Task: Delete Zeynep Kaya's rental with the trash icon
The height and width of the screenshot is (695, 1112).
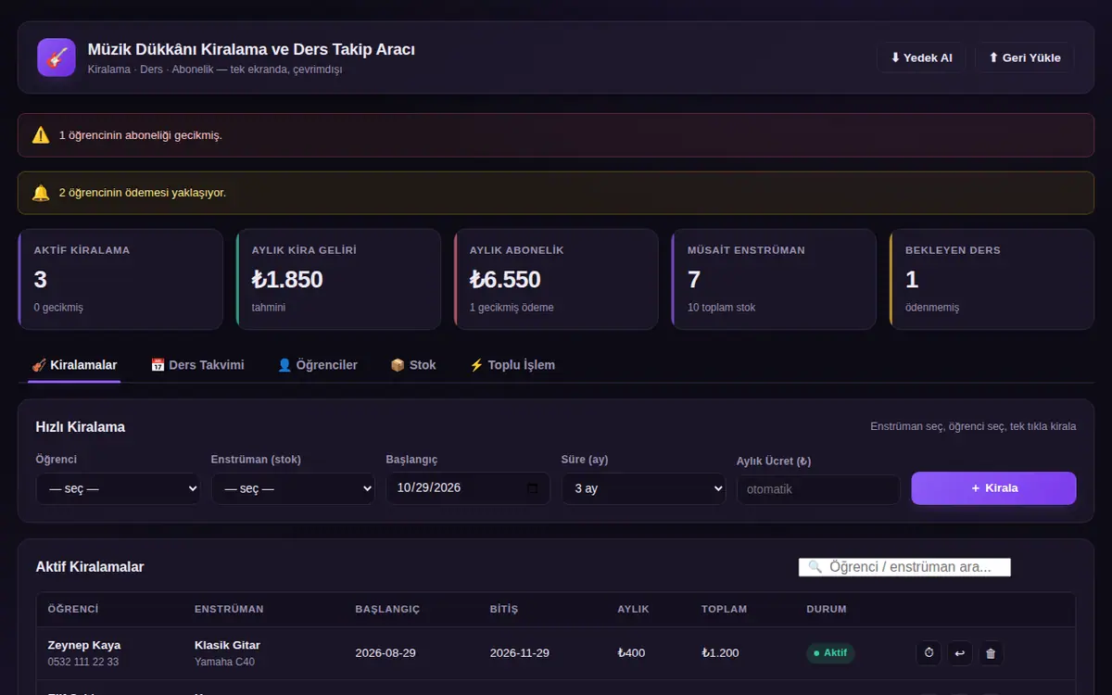Action: pyautogui.click(x=991, y=653)
